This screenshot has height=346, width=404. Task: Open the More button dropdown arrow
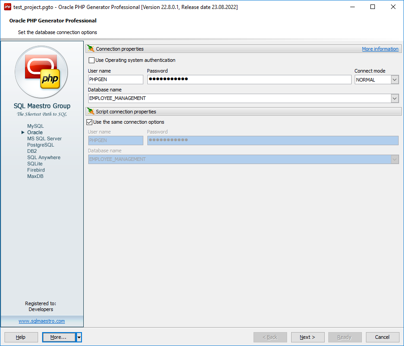(x=79, y=337)
